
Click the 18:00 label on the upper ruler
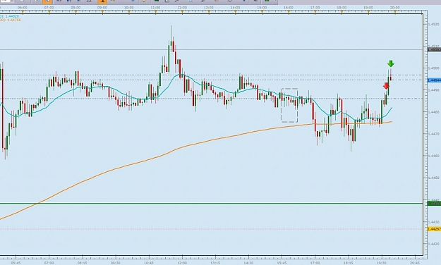click(342, 8)
